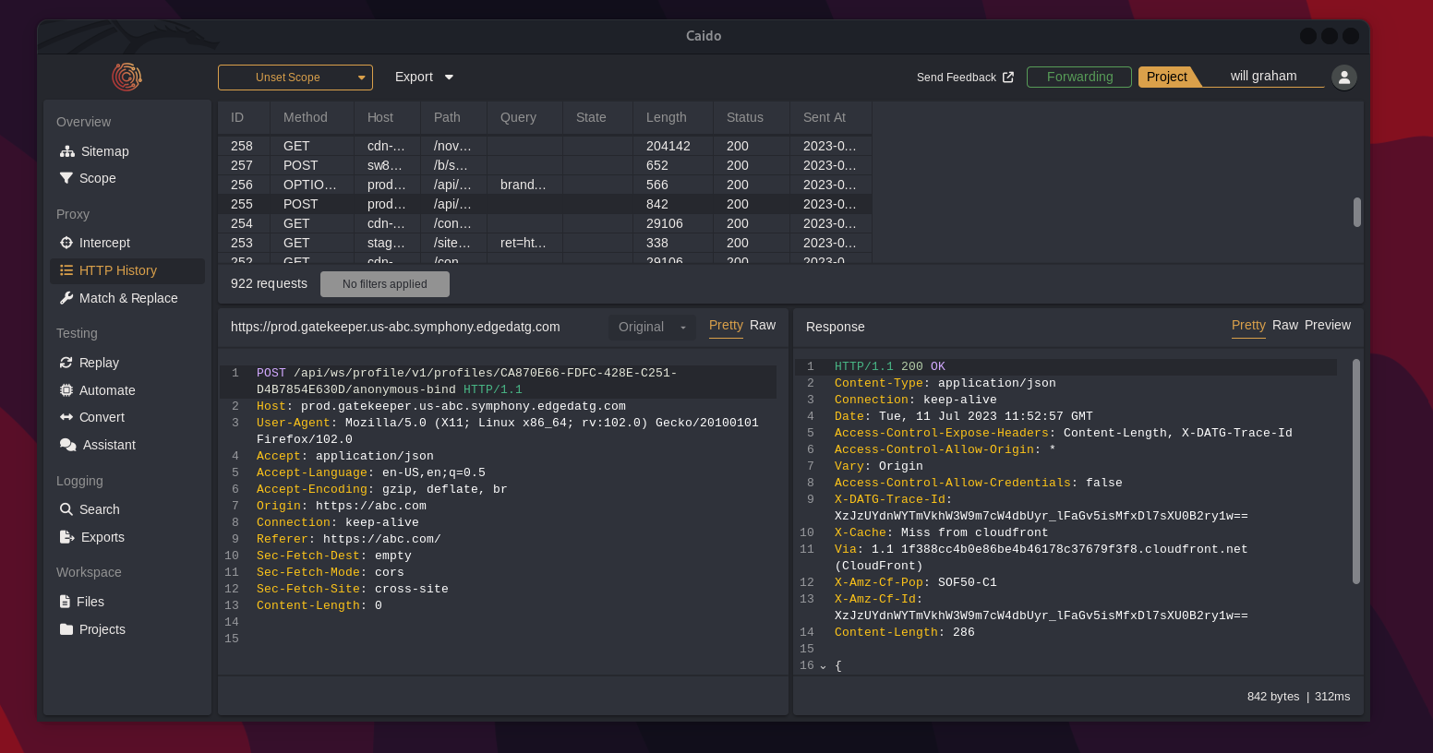Open the user account avatar icon
The image size is (1433, 753).
[x=1344, y=78]
